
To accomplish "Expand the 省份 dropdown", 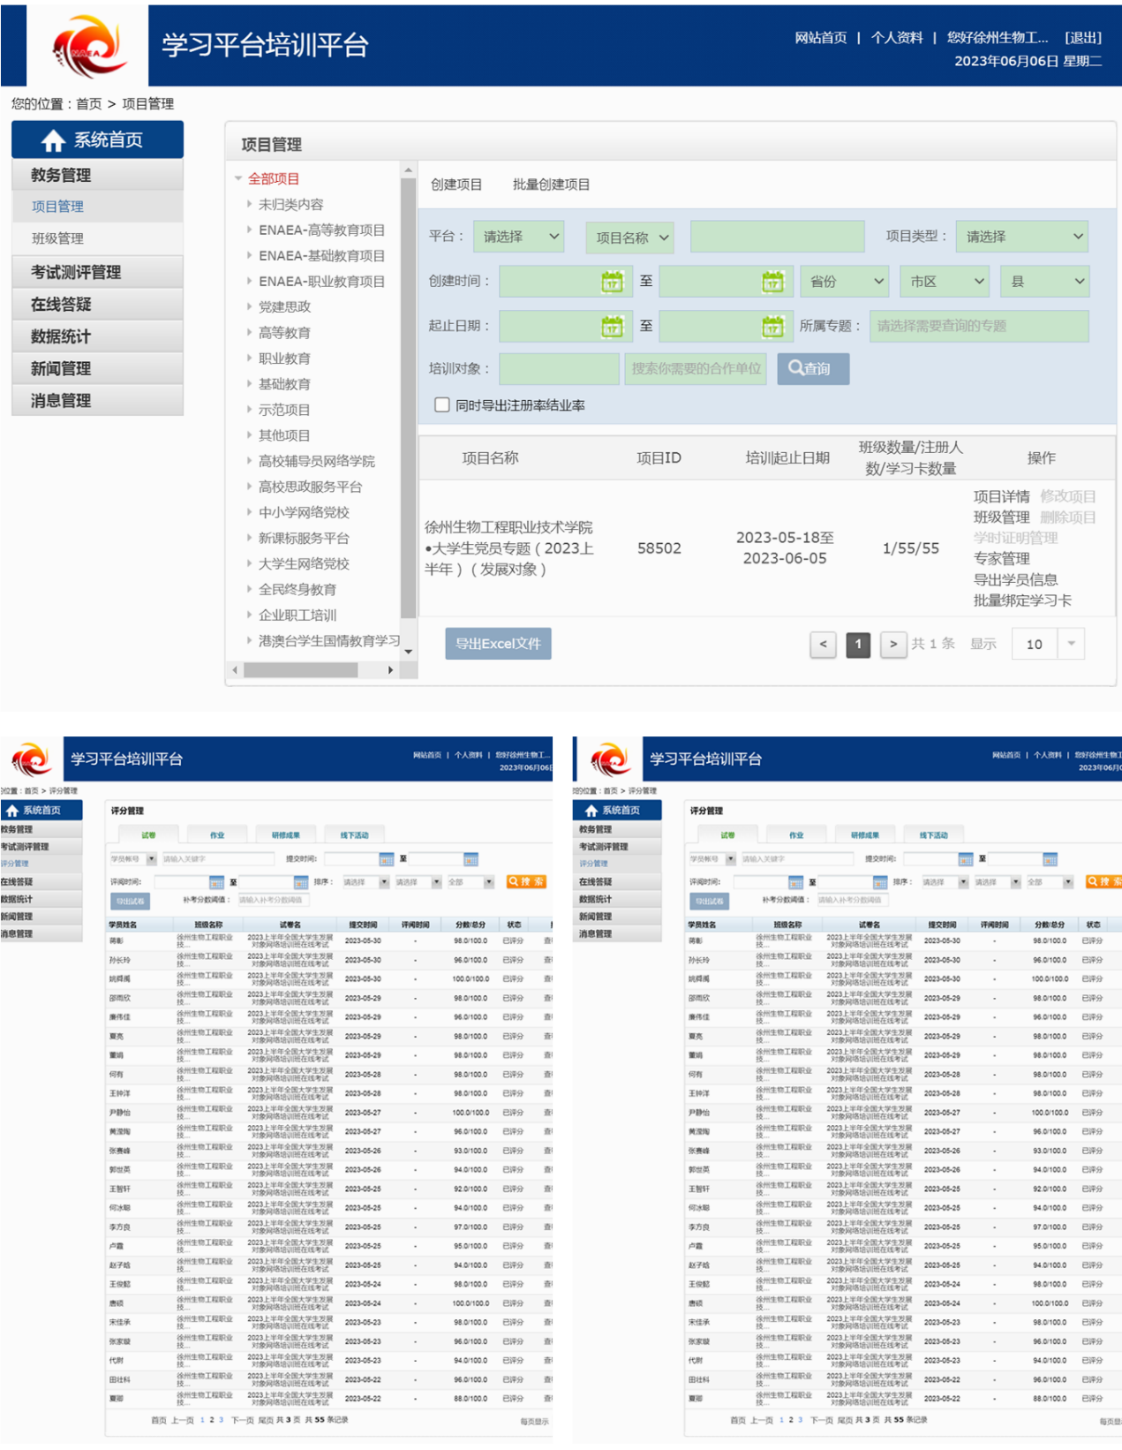I will [x=845, y=282].
